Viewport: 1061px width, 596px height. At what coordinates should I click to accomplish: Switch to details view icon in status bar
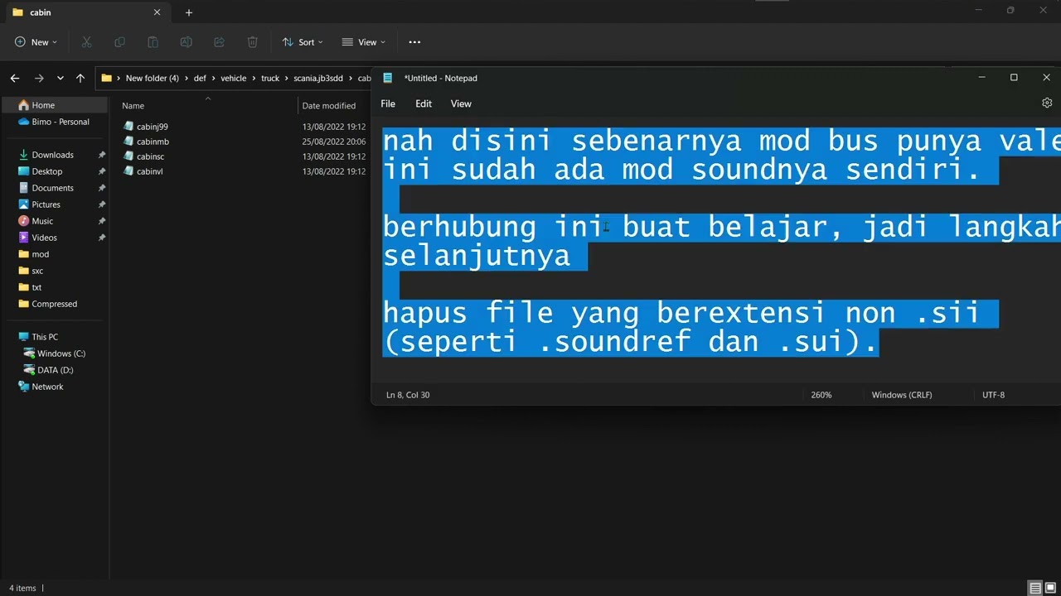(x=1035, y=588)
